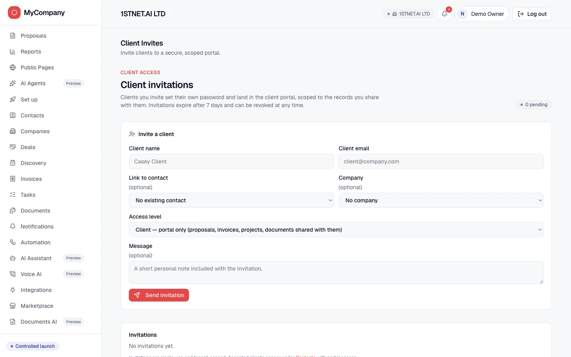Click the CLIENT ACCESS label
This screenshot has width=571, height=357.
pyautogui.click(x=140, y=73)
